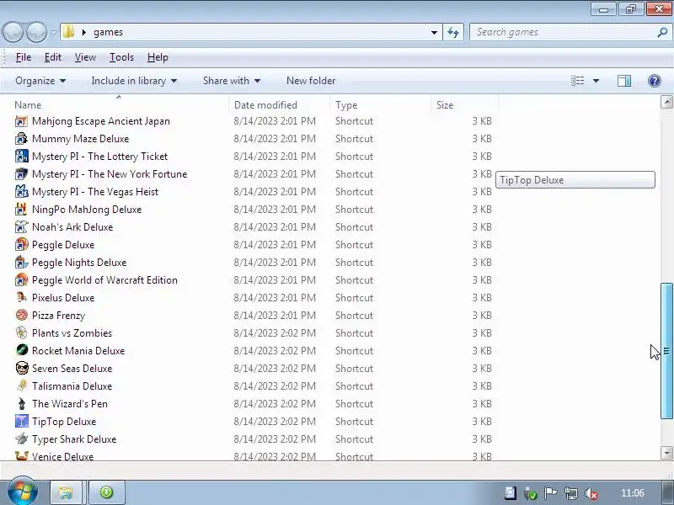The width and height of the screenshot is (674, 505).
Task: Change view with the view mode icon
Action: [x=577, y=81]
